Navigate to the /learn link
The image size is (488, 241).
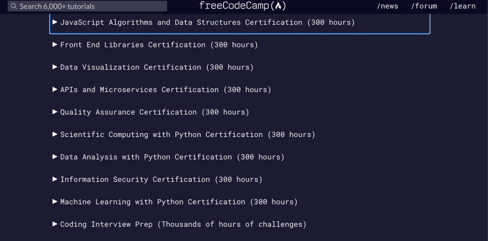(x=462, y=6)
